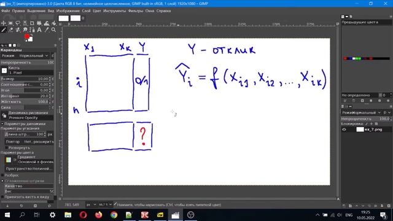Select the Clone tool
This screenshot has height=221, width=393.
coord(18,30)
